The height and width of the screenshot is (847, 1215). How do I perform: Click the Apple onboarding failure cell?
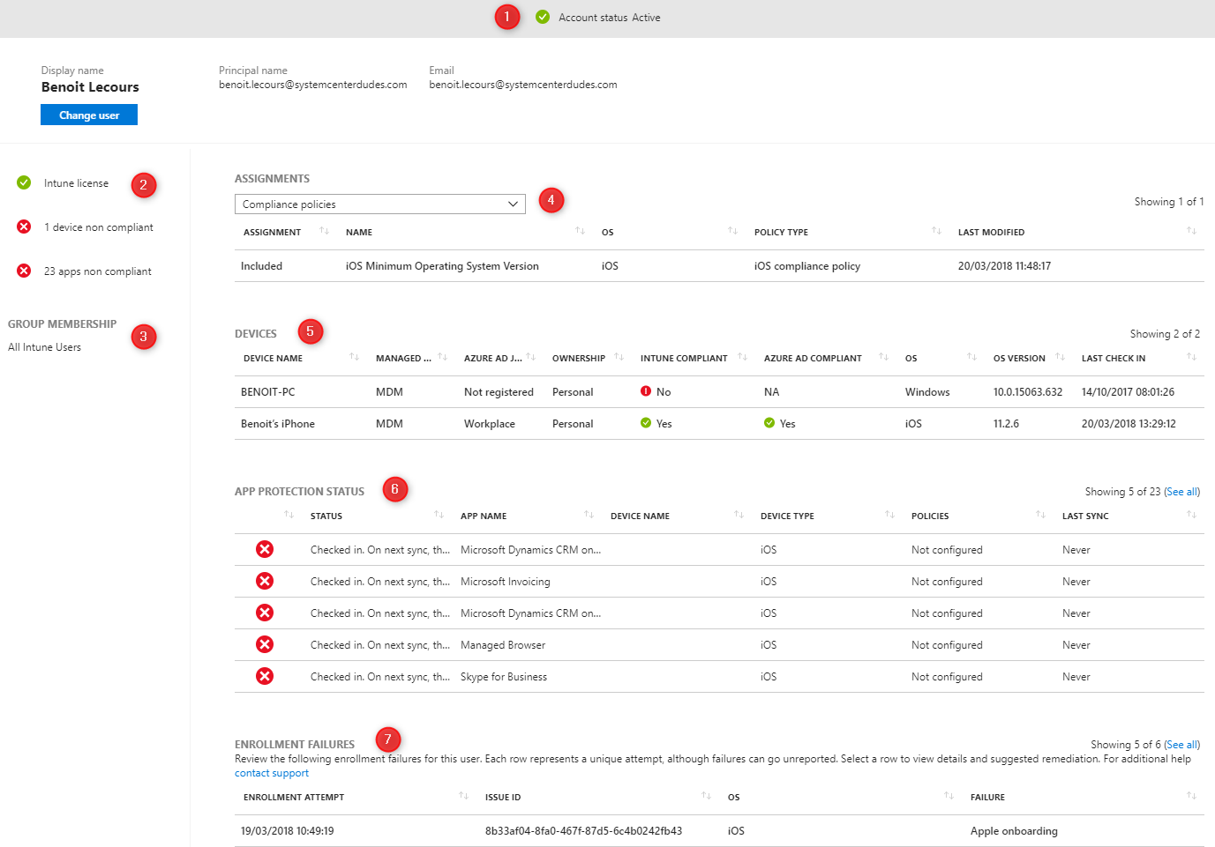tap(1014, 831)
